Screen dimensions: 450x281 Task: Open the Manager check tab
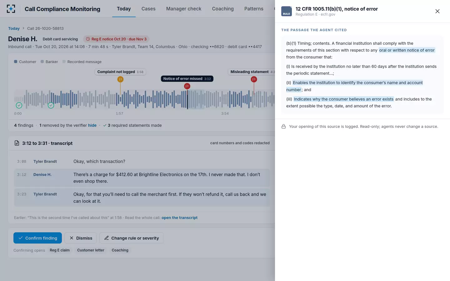point(184,9)
